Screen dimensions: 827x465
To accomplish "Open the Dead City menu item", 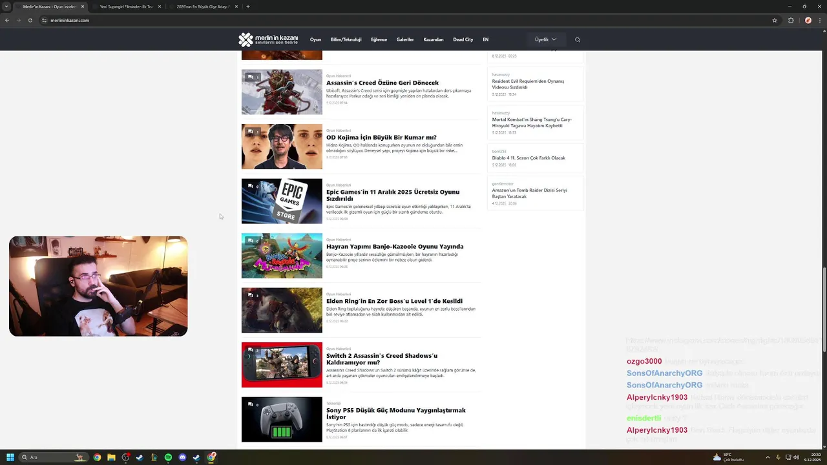I will pos(463,39).
